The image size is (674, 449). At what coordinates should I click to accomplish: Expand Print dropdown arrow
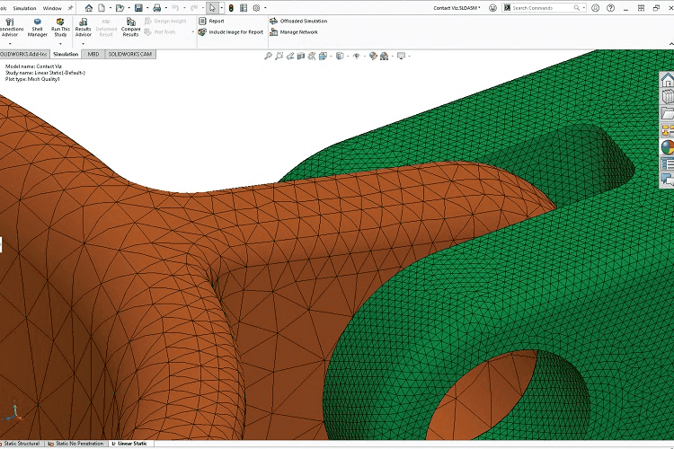[x=166, y=8]
